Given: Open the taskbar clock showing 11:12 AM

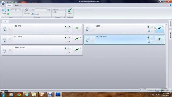Looking at the screenshot, I should point(166,95).
